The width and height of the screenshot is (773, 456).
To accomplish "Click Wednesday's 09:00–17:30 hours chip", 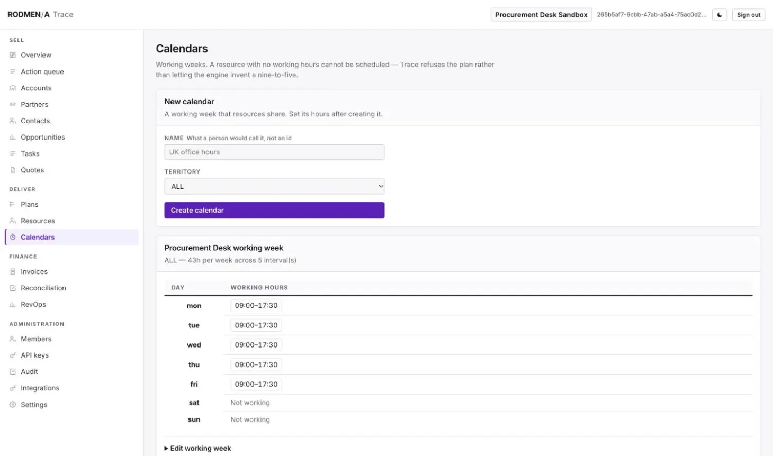I will [256, 345].
